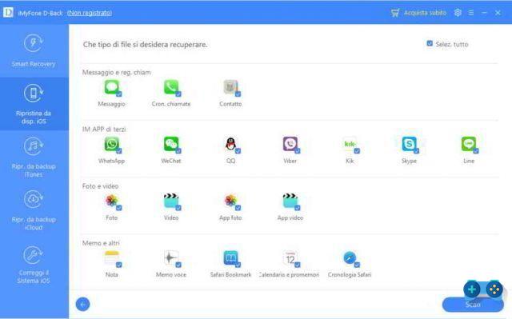Image resolution: width=512 pixels, height=319 pixels.
Task: Uncheck the App video checkbox badge
Action: 297,207
